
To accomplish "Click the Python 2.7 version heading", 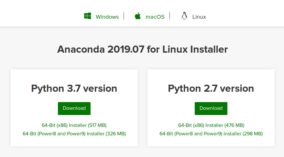I will click(x=211, y=88).
